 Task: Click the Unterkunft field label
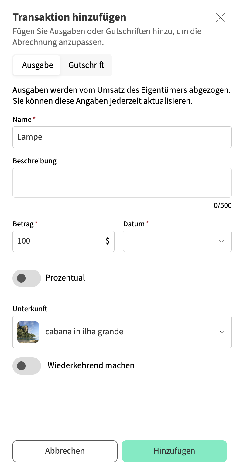click(30, 309)
